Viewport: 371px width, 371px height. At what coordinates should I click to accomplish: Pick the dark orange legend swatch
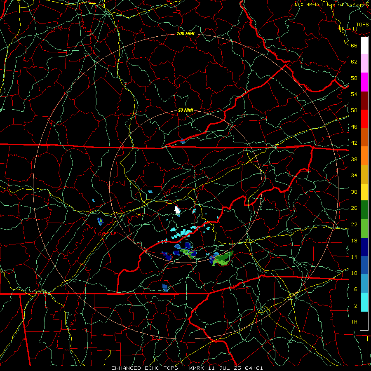click(364, 137)
